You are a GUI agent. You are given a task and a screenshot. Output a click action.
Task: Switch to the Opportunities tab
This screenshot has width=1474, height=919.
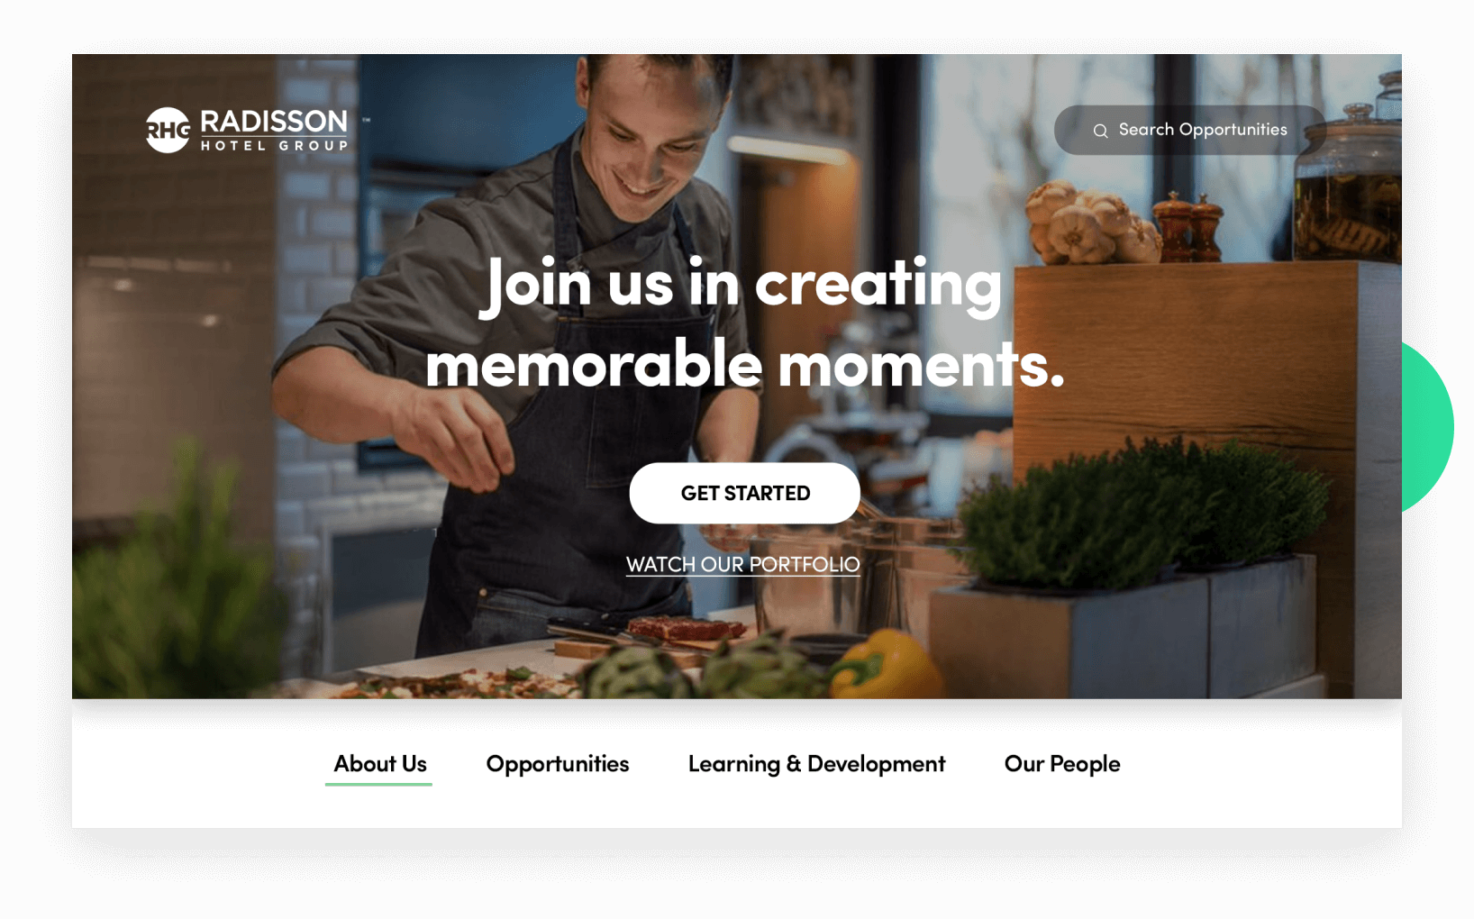pyautogui.click(x=558, y=764)
